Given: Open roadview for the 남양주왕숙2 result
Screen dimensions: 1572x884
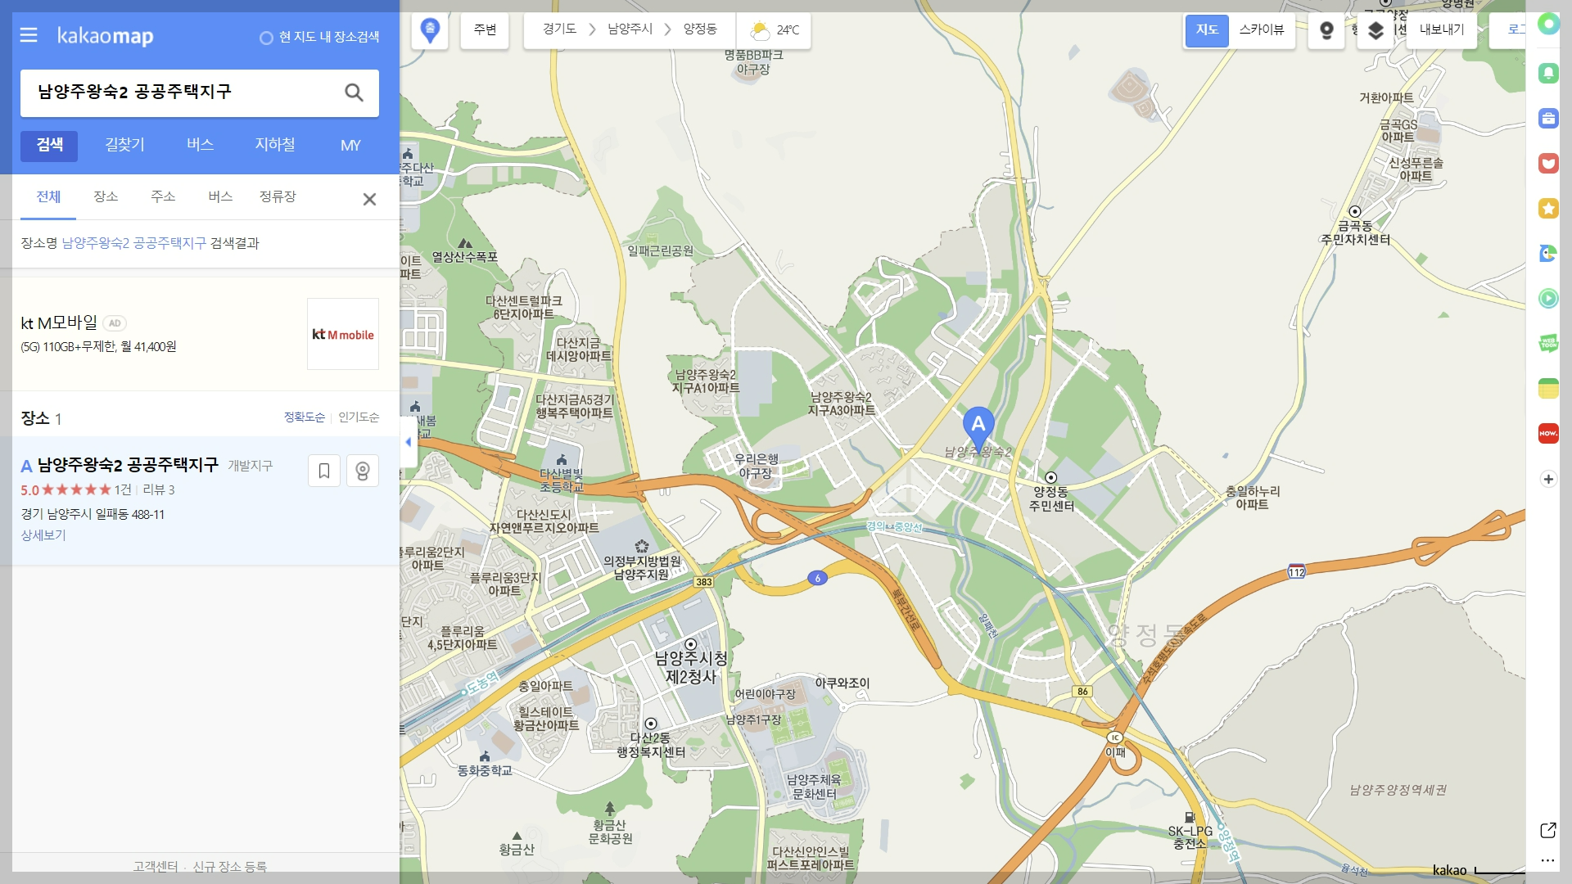Looking at the screenshot, I should (x=363, y=471).
